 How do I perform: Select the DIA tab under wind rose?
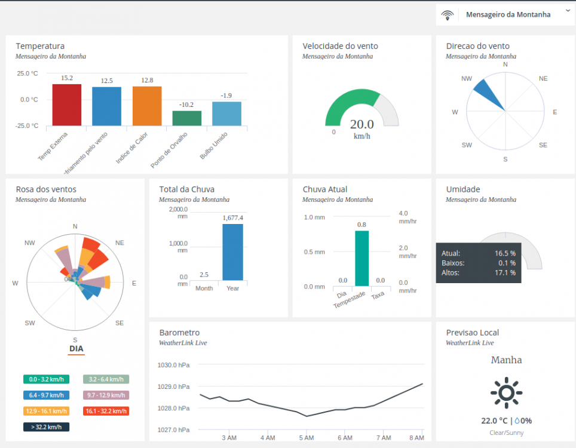(x=76, y=349)
